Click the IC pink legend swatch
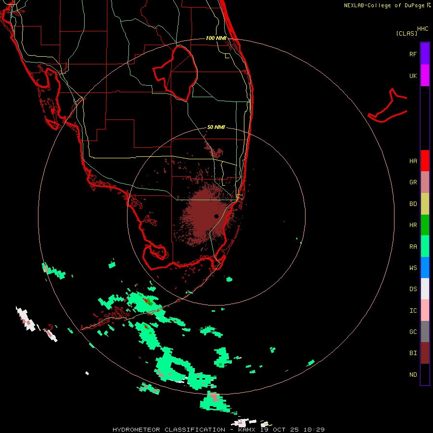Screen dimensions: 433x433 click(x=425, y=310)
